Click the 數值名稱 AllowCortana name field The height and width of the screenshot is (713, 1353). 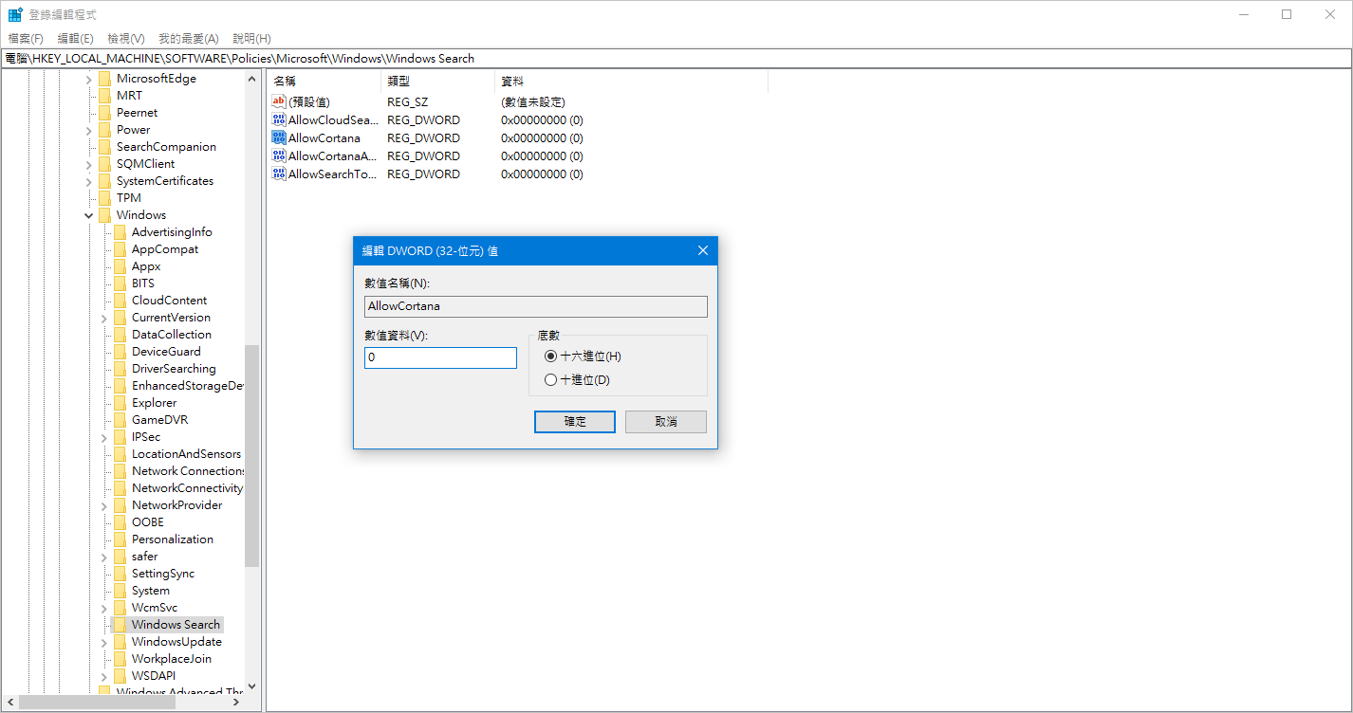[x=536, y=306]
